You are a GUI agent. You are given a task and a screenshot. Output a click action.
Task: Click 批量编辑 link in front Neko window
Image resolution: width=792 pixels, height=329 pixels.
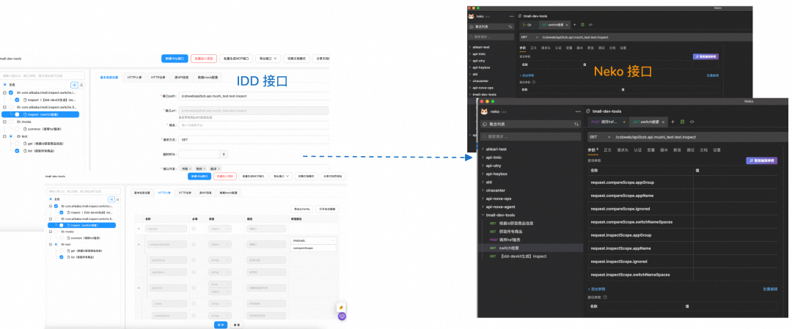(770, 289)
